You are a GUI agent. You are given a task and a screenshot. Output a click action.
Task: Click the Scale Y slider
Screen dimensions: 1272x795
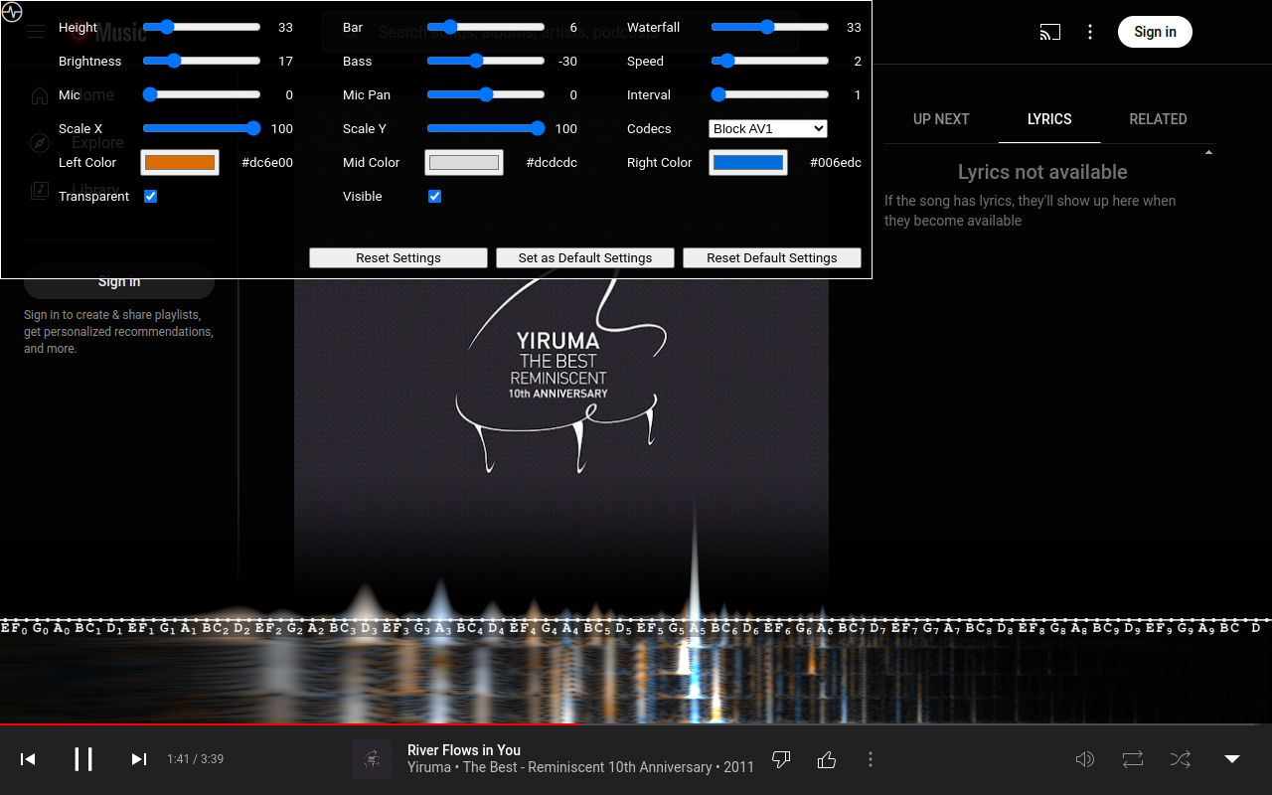click(486, 128)
